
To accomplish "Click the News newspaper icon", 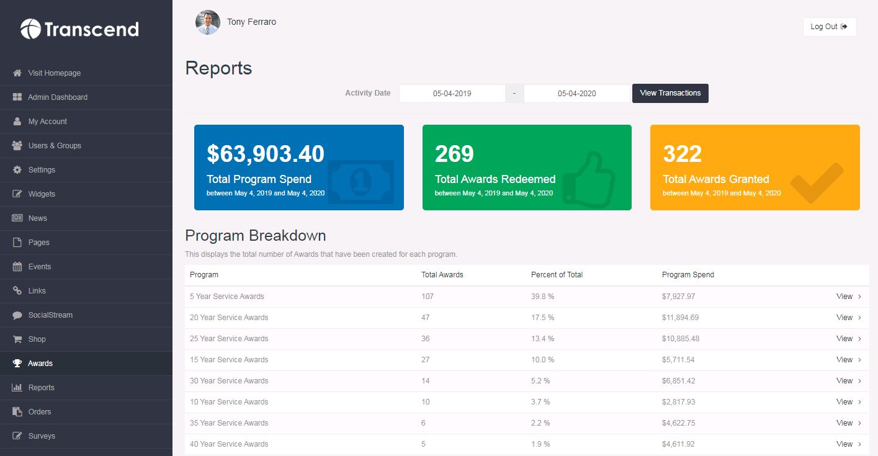I will pos(17,218).
